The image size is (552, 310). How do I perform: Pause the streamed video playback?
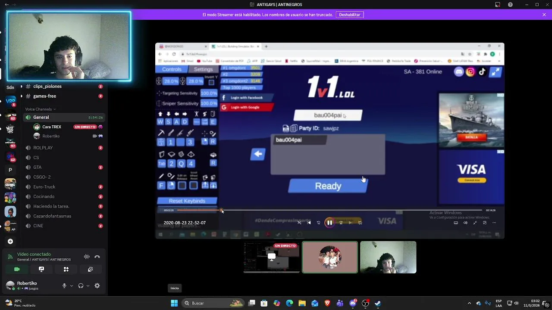pos(329,223)
